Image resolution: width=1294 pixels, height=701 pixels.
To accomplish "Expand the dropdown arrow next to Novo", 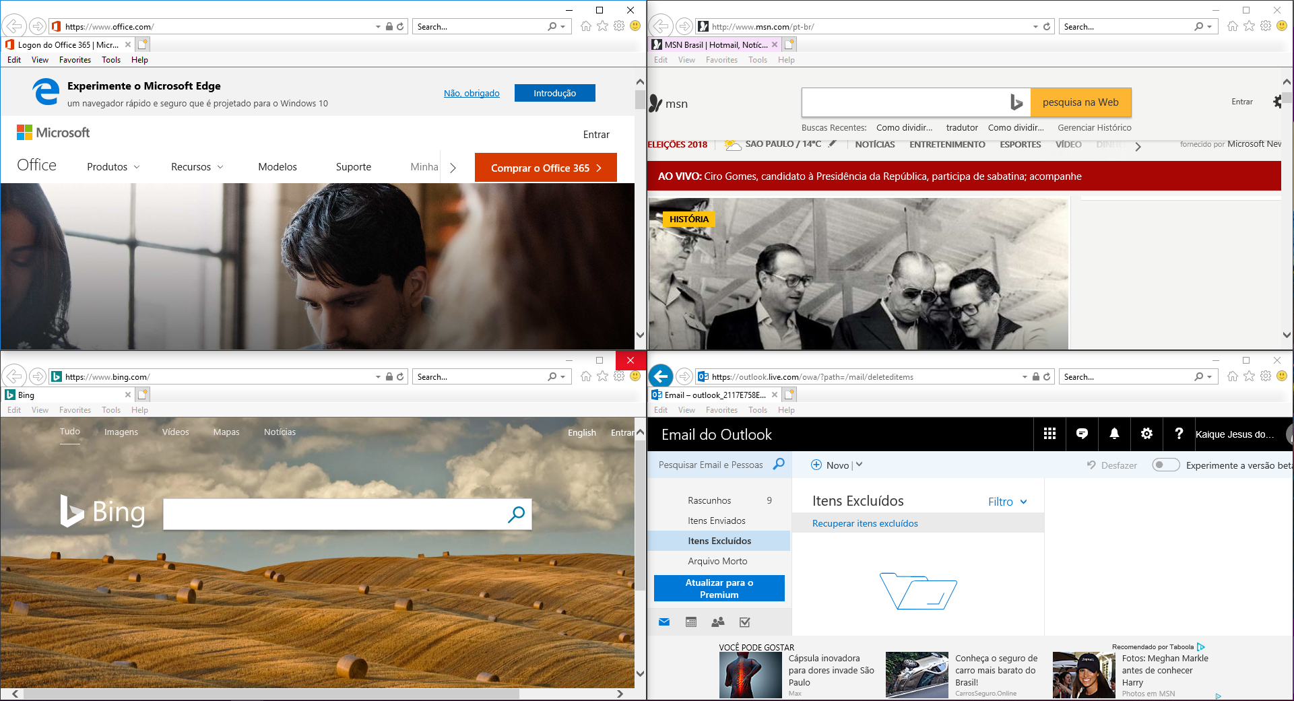I will point(859,465).
